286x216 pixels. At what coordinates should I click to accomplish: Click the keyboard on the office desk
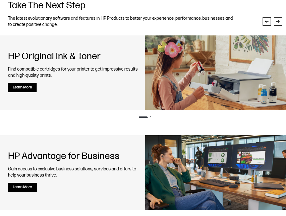pyautogui.click(x=215, y=183)
